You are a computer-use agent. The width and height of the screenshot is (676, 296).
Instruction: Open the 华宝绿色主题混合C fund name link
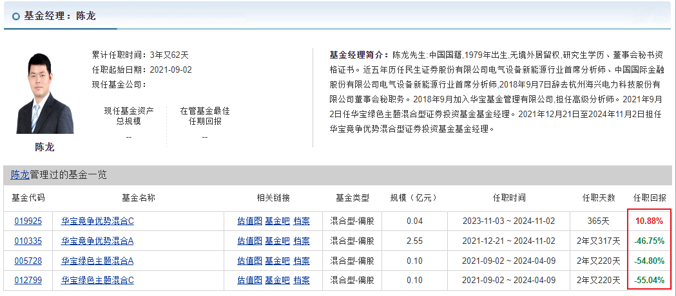click(x=98, y=280)
